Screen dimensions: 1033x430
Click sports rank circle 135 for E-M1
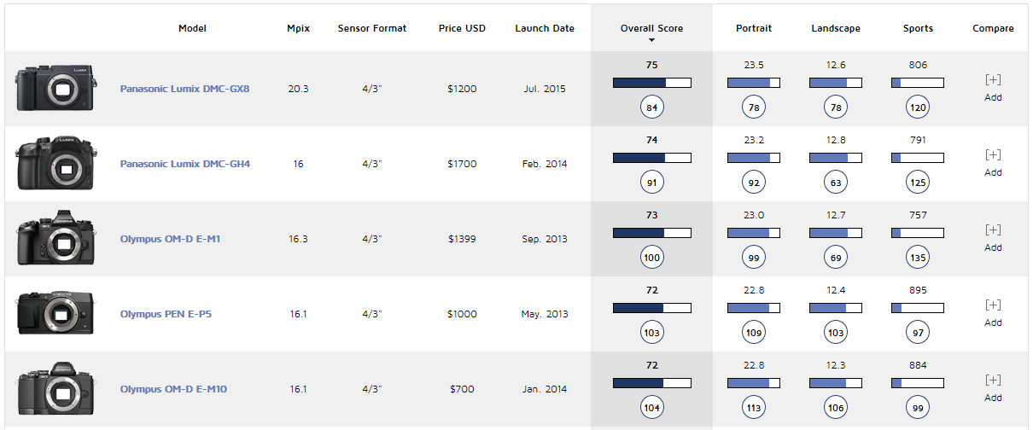[x=918, y=258]
